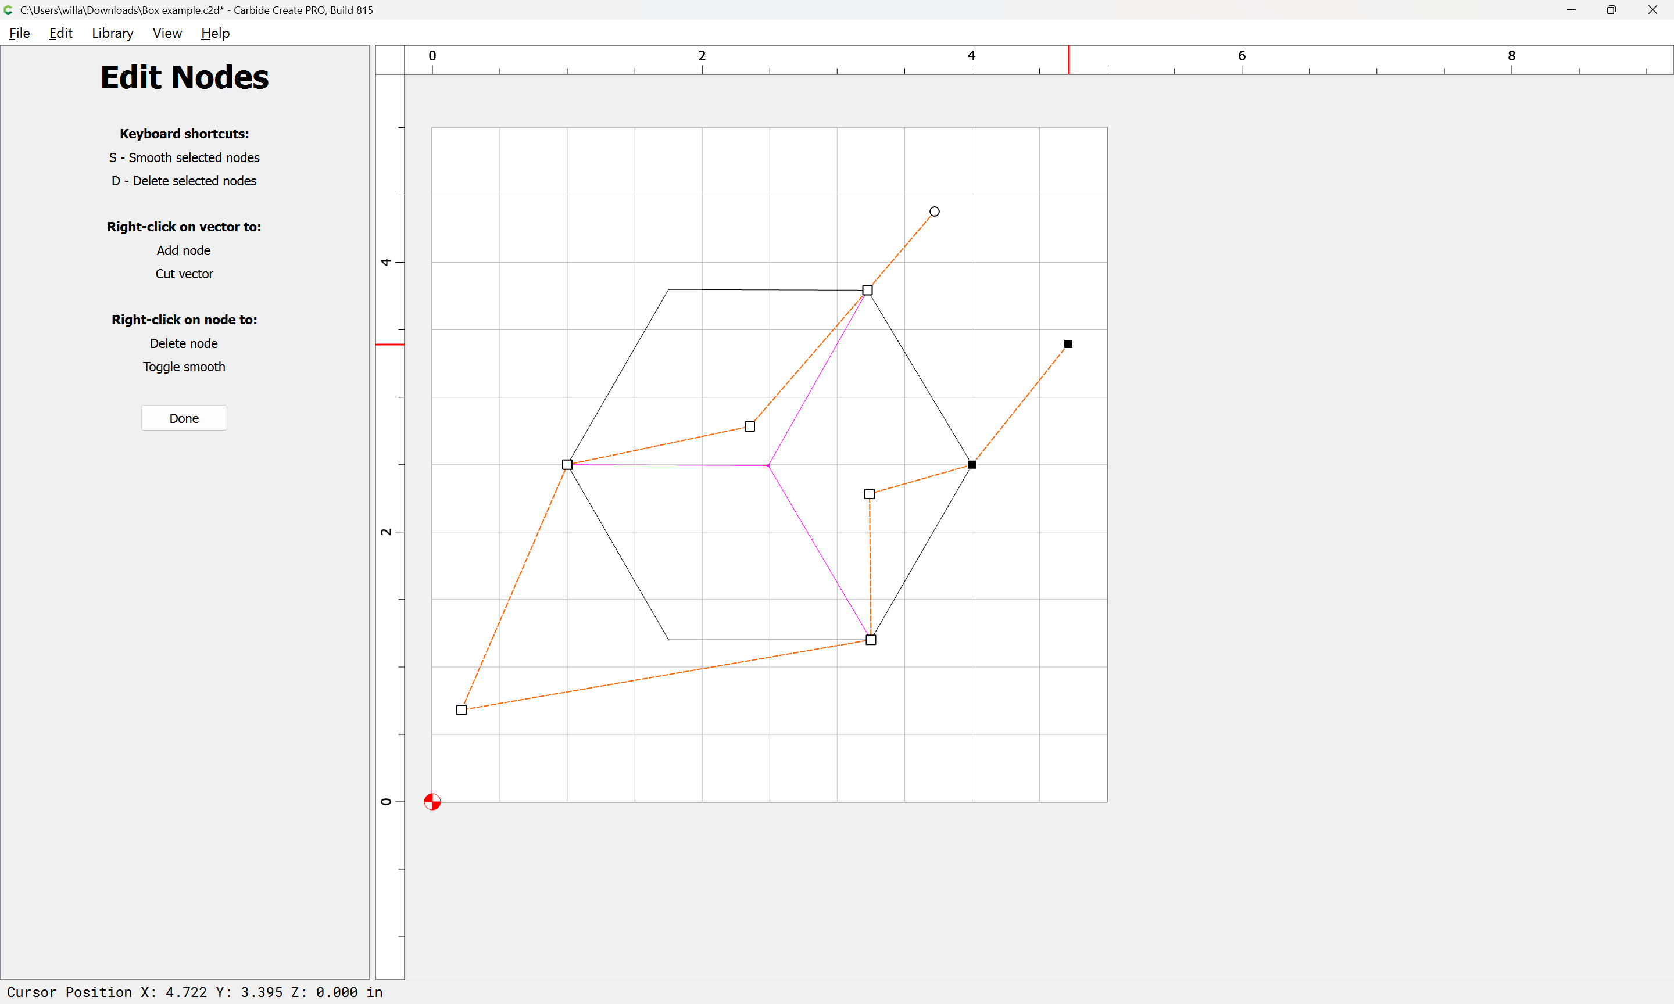1674x1004 pixels.
Task: Click the 'Add node' text
Action: pyautogui.click(x=183, y=250)
